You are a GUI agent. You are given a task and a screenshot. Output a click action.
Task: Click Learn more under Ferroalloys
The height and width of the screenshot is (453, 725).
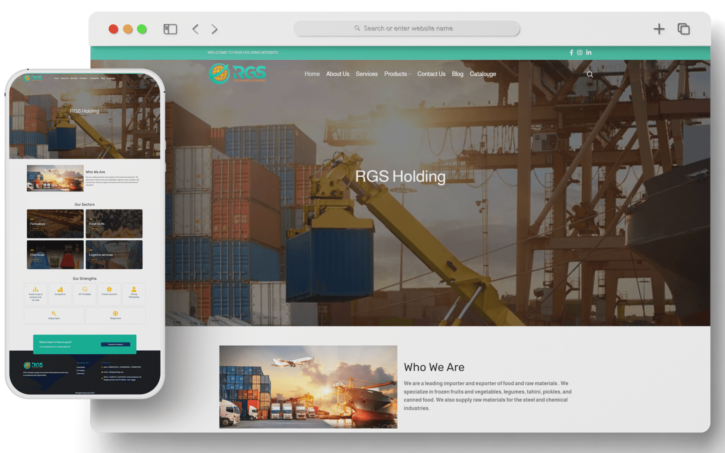click(x=36, y=229)
